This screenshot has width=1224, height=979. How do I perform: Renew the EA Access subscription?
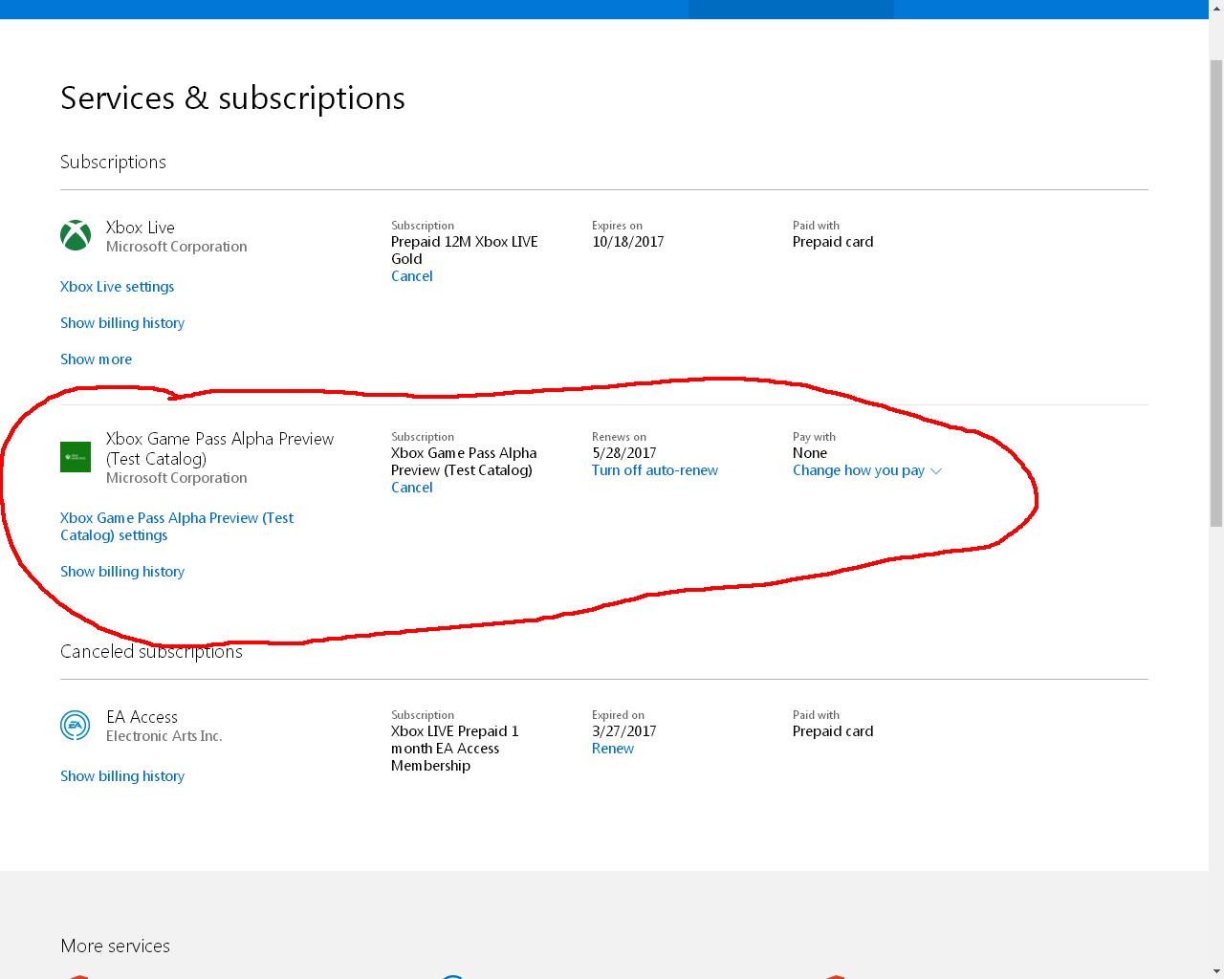612,749
